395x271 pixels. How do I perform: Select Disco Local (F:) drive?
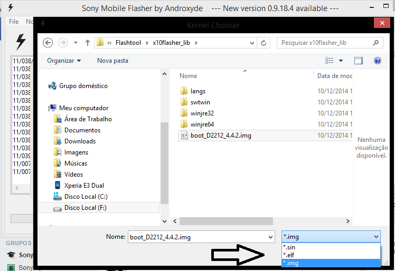point(99,208)
